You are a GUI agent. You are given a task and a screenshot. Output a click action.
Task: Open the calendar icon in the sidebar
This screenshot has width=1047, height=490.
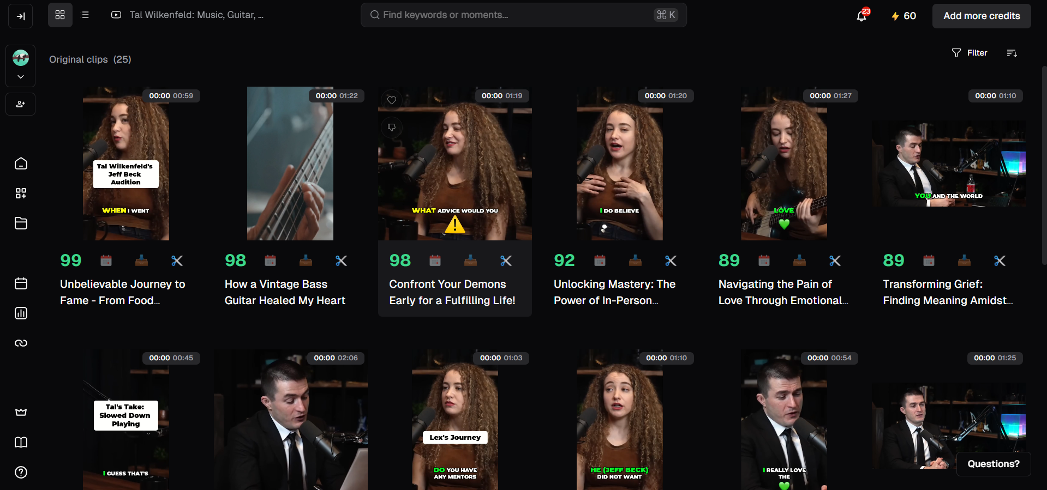tap(21, 283)
